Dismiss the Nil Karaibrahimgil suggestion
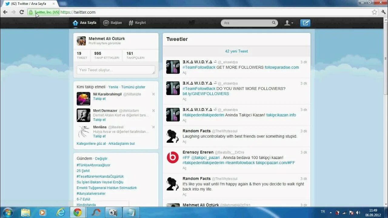This screenshot has height=218, width=388. point(153,94)
